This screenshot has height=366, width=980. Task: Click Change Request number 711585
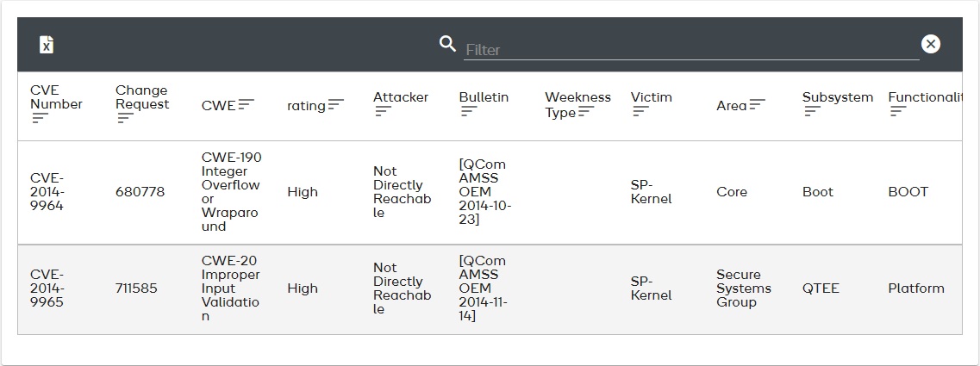pos(136,288)
